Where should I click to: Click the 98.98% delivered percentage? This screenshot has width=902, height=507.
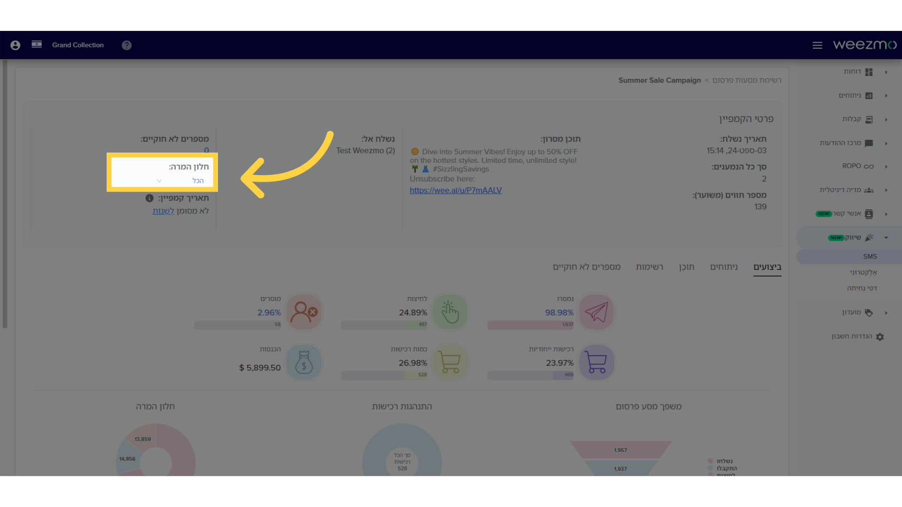pyautogui.click(x=559, y=313)
